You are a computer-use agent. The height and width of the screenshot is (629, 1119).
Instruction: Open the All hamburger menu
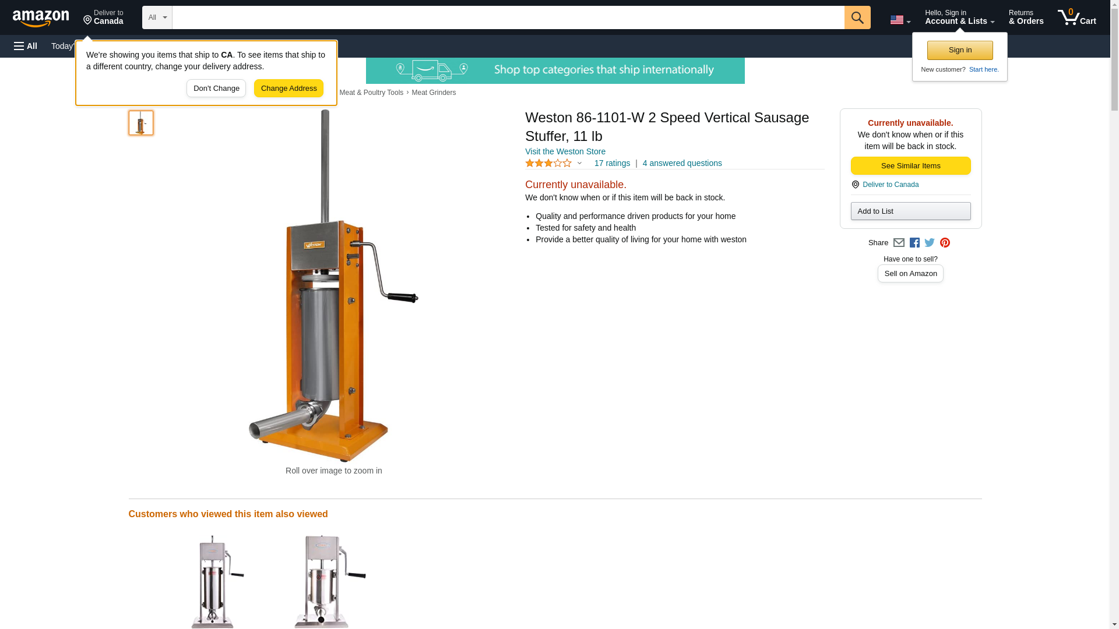coord(26,46)
